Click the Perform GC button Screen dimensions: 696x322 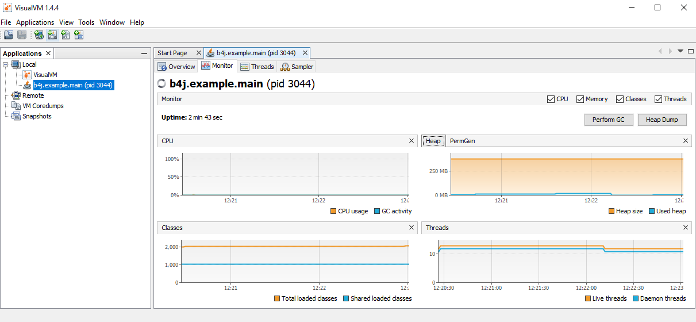coord(609,120)
